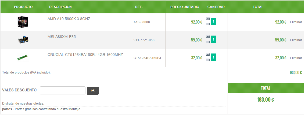305x115 pixels.
Task: Decrease quantity of AMD A10 5800K
Action: click(x=208, y=24)
